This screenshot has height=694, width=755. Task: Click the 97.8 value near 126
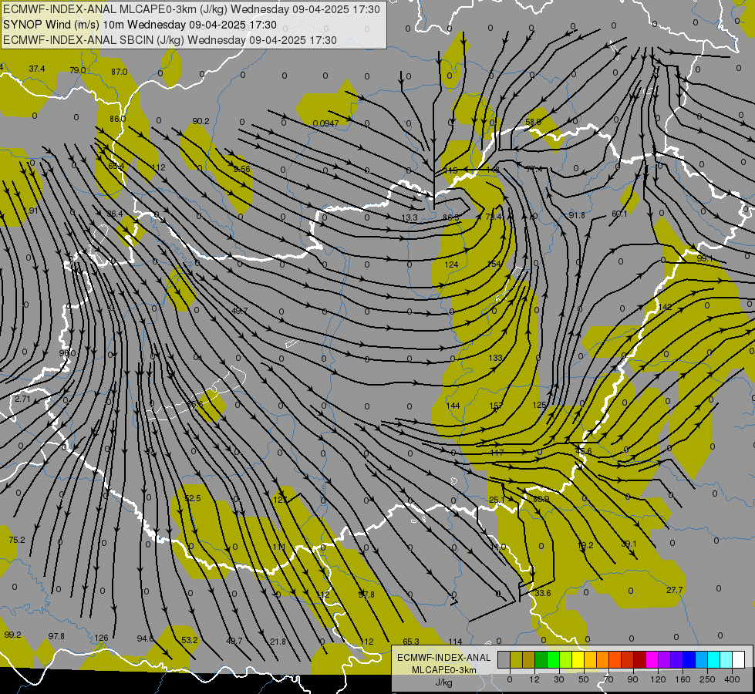pos(56,636)
